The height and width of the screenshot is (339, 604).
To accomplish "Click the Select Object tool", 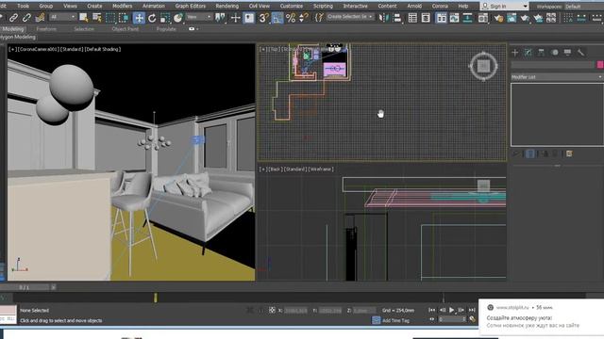I will [x=84, y=18].
